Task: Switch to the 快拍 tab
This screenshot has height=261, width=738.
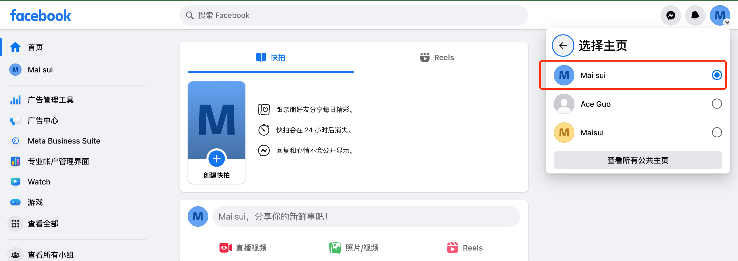Action: point(271,58)
